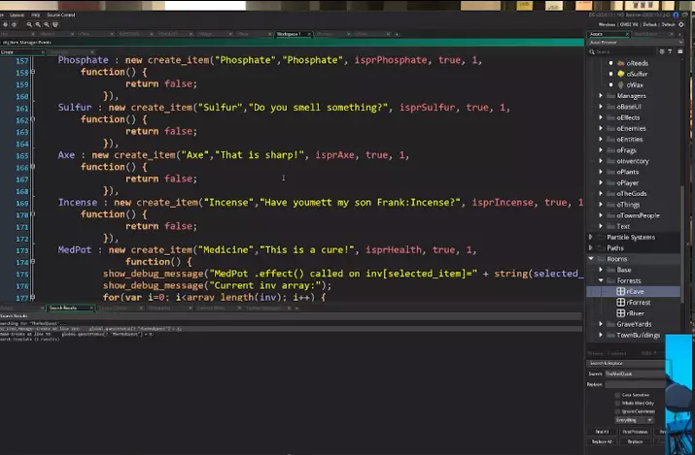The width and height of the screenshot is (695, 455).
Task: Click the asset browser funnel filter icon
Action: click(670, 51)
